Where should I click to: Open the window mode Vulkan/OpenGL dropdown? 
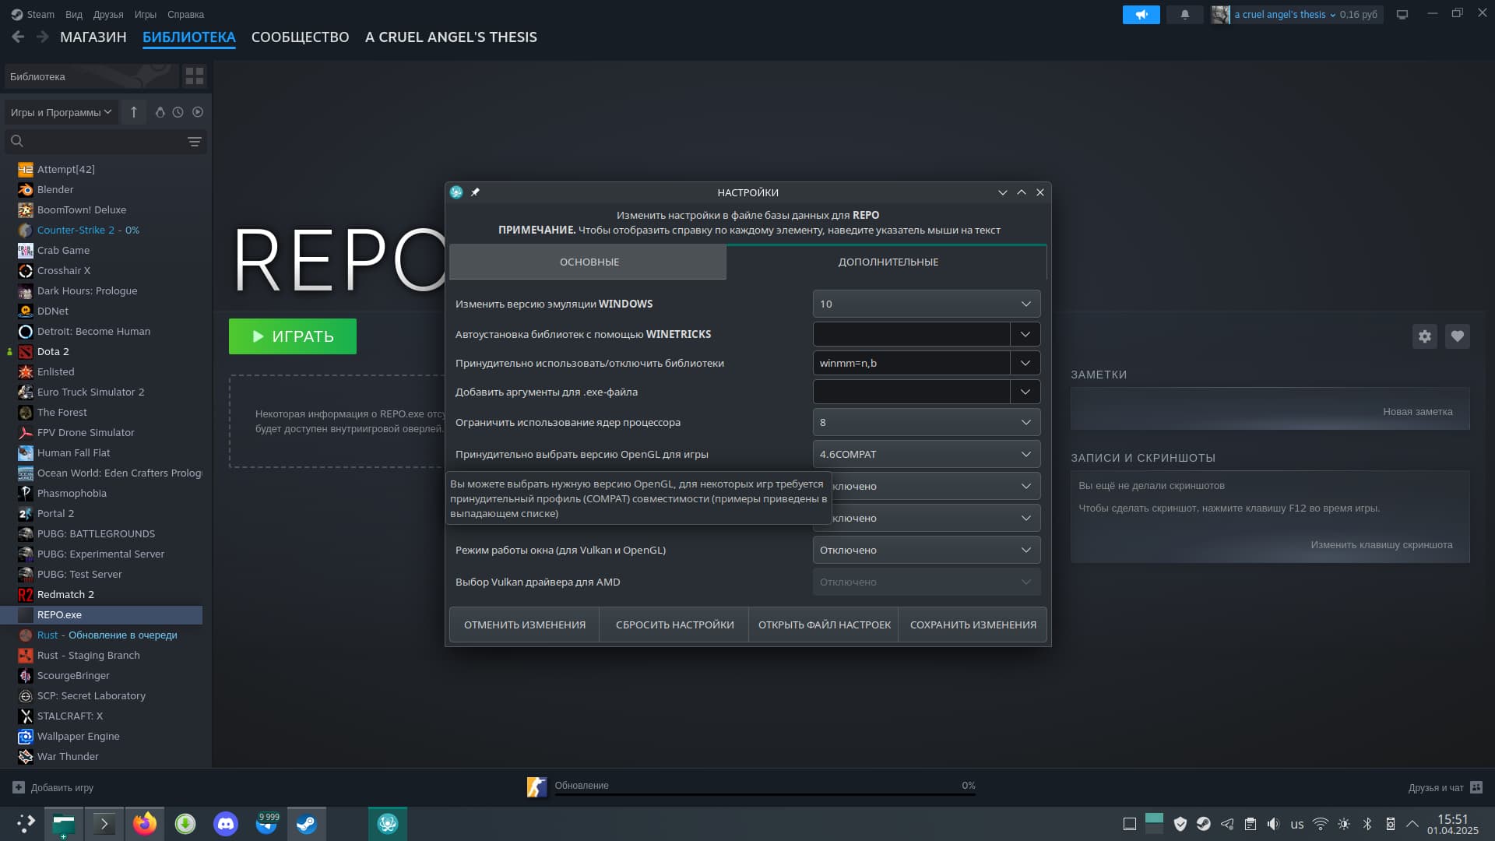point(927,550)
